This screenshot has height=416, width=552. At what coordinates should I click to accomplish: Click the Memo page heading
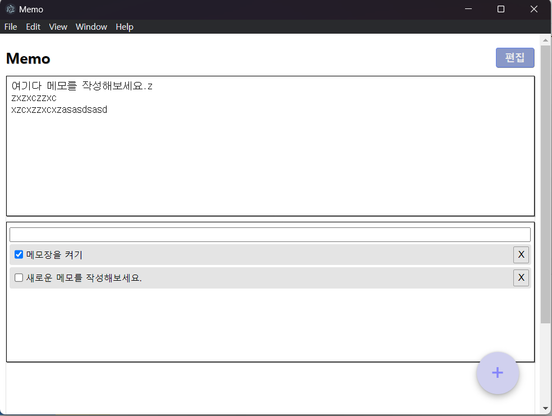28,58
